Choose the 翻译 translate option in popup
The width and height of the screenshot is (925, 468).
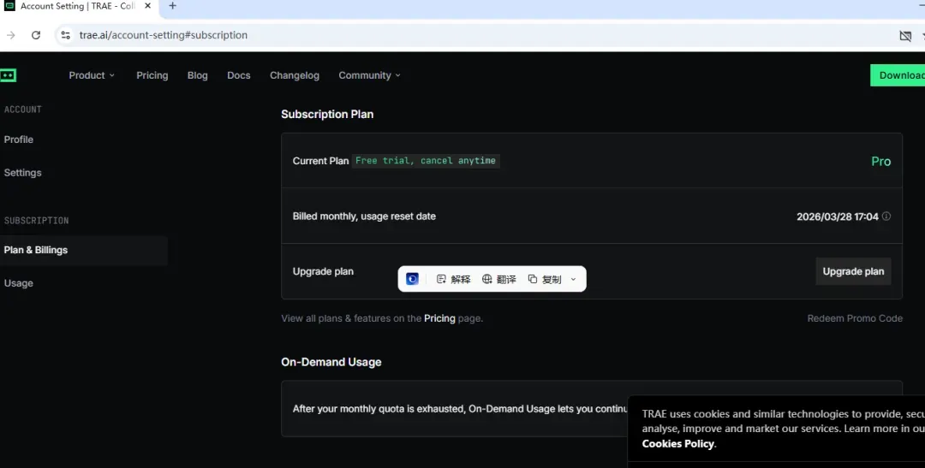click(x=499, y=280)
